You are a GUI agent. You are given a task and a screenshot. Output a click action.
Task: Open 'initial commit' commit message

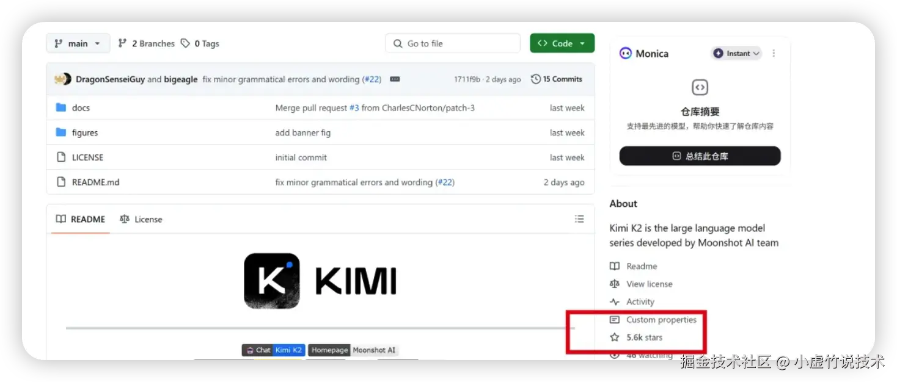pos(301,157)
